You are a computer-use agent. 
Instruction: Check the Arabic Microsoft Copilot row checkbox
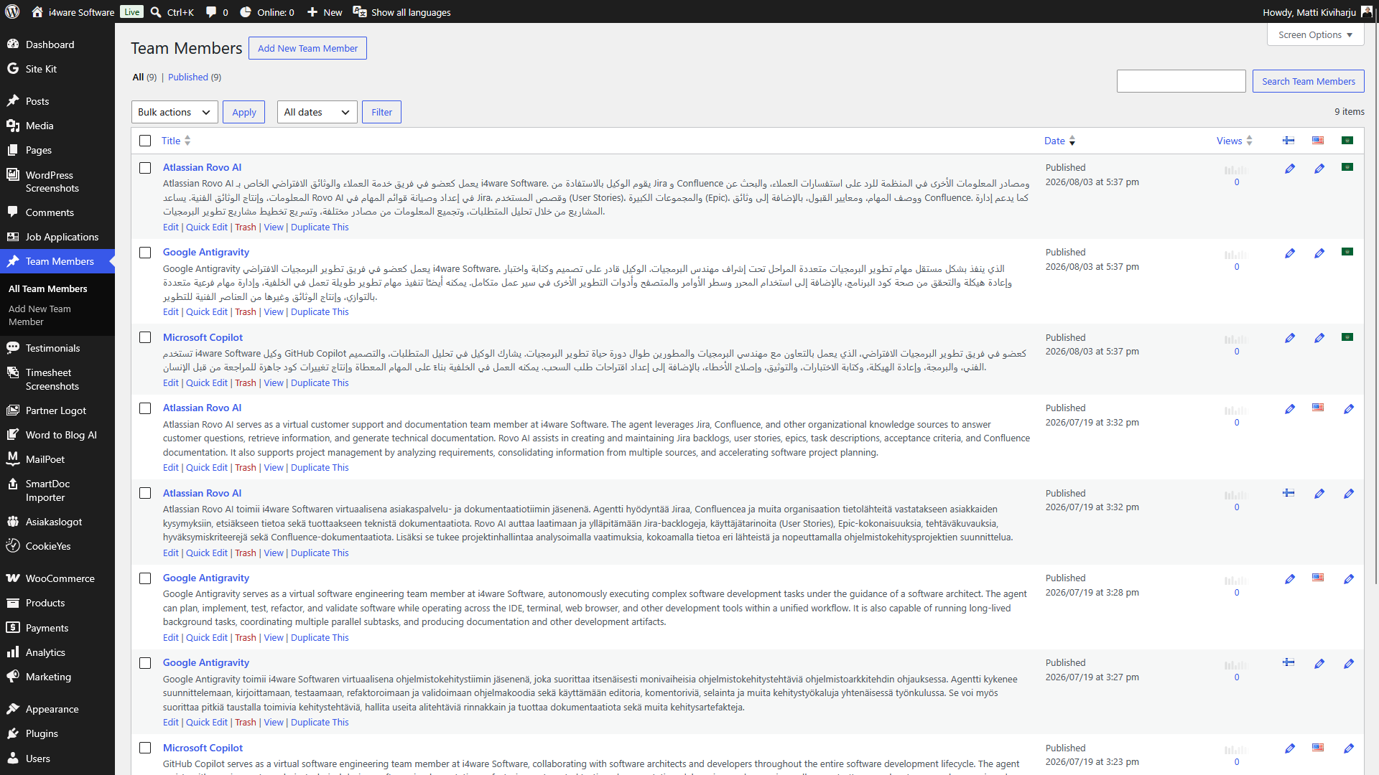point(145,337)
